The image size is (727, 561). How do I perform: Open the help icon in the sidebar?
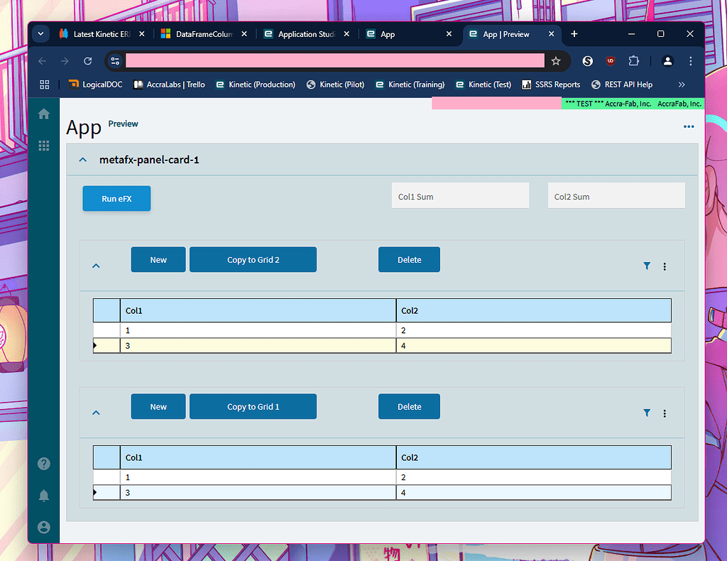pyautogui.click(x=43, y=463)
